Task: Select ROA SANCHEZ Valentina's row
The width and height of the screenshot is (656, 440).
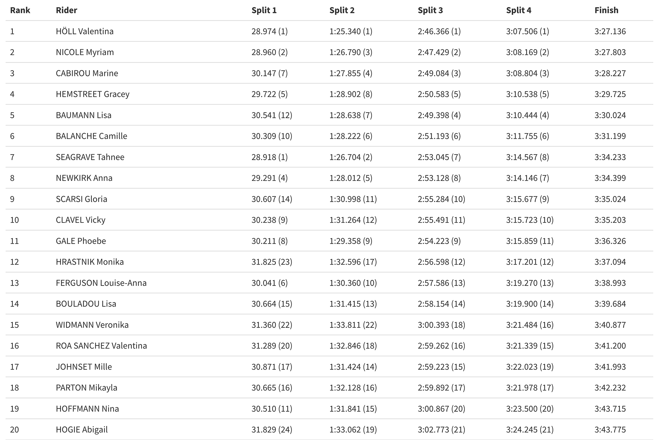Action: pos(329,346)
